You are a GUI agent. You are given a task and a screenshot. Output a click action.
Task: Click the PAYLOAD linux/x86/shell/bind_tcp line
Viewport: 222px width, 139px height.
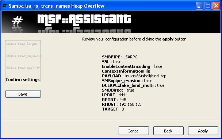click(x=134, y=76)
